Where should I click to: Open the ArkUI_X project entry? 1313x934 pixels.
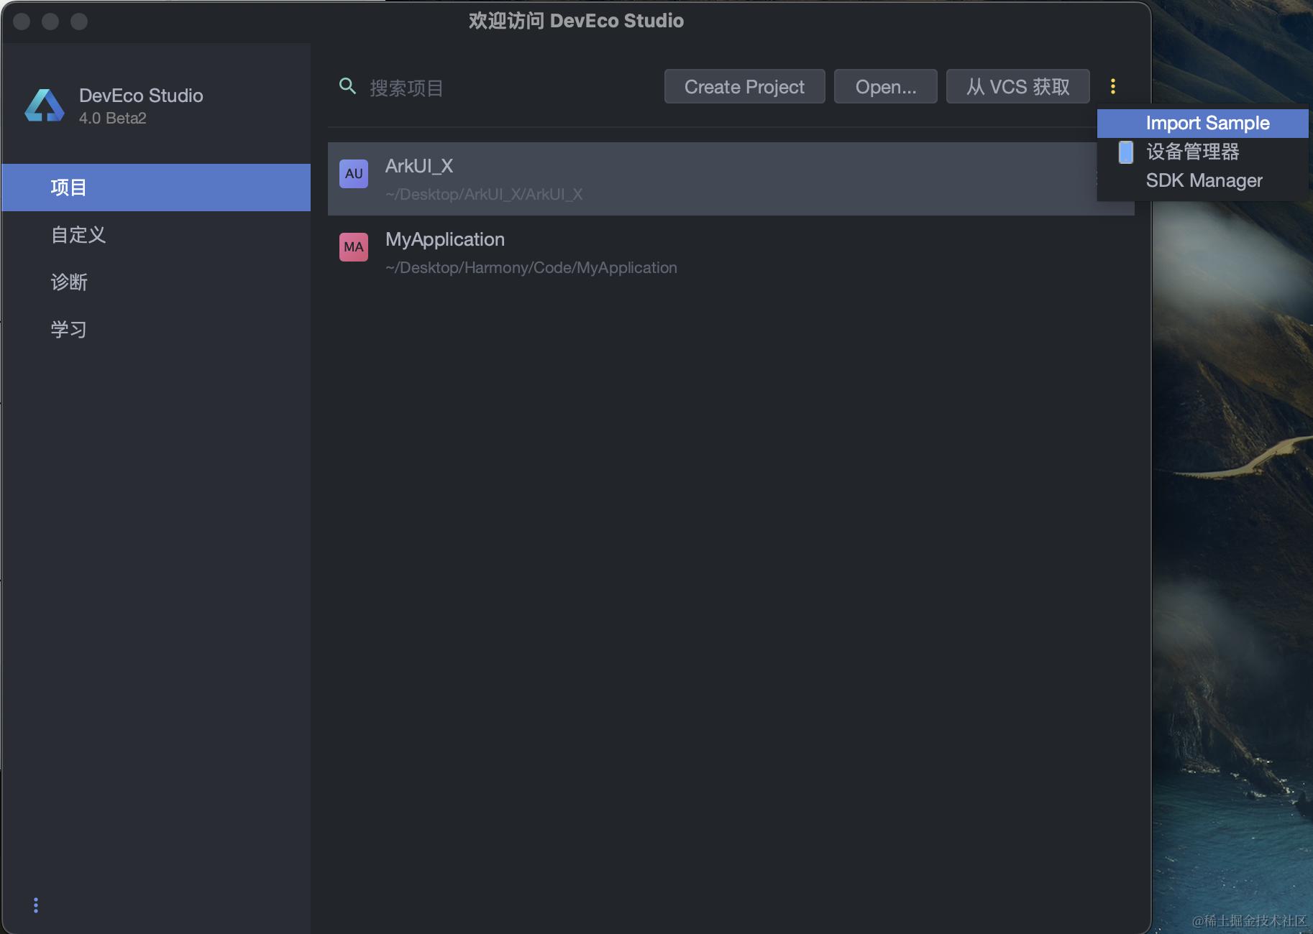coord(731,179)
